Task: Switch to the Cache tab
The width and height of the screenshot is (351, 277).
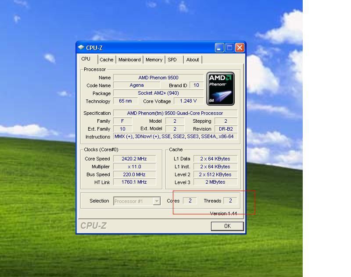Action: 107,60
